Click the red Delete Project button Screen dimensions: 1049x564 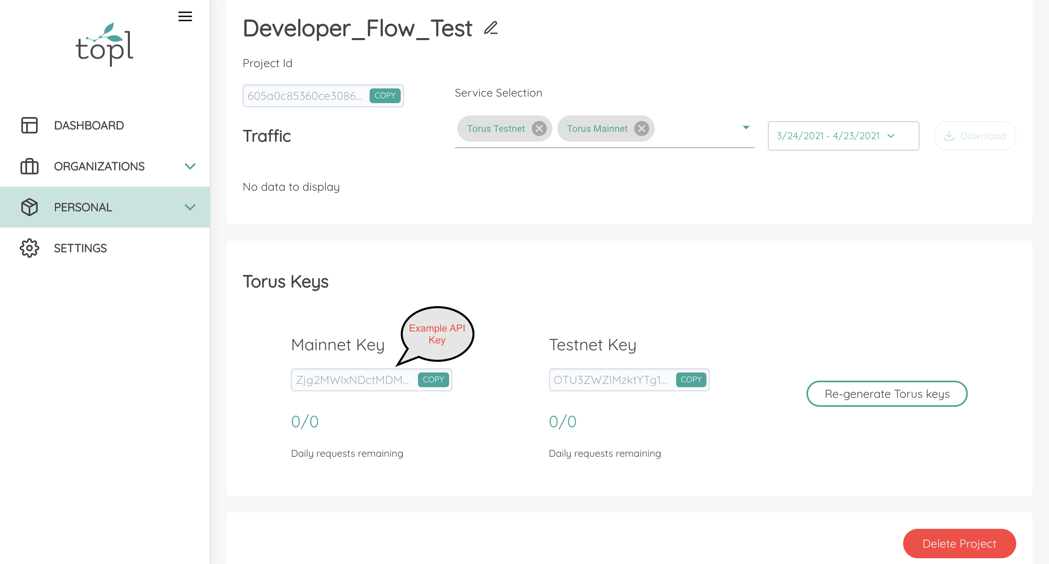(959, 544)
